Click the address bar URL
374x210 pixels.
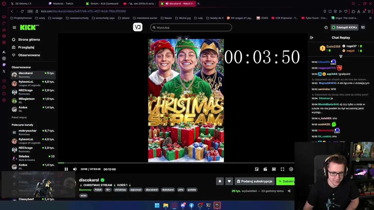point(84,11)
